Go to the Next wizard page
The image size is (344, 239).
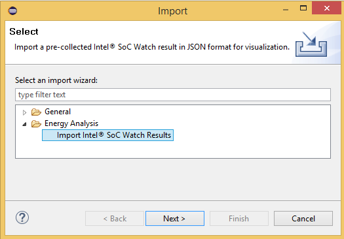pyautogui.click(x=175, y=219)
